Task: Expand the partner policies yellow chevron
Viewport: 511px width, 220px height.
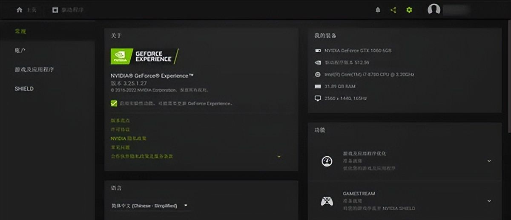Action: click(x=279, y=156)
